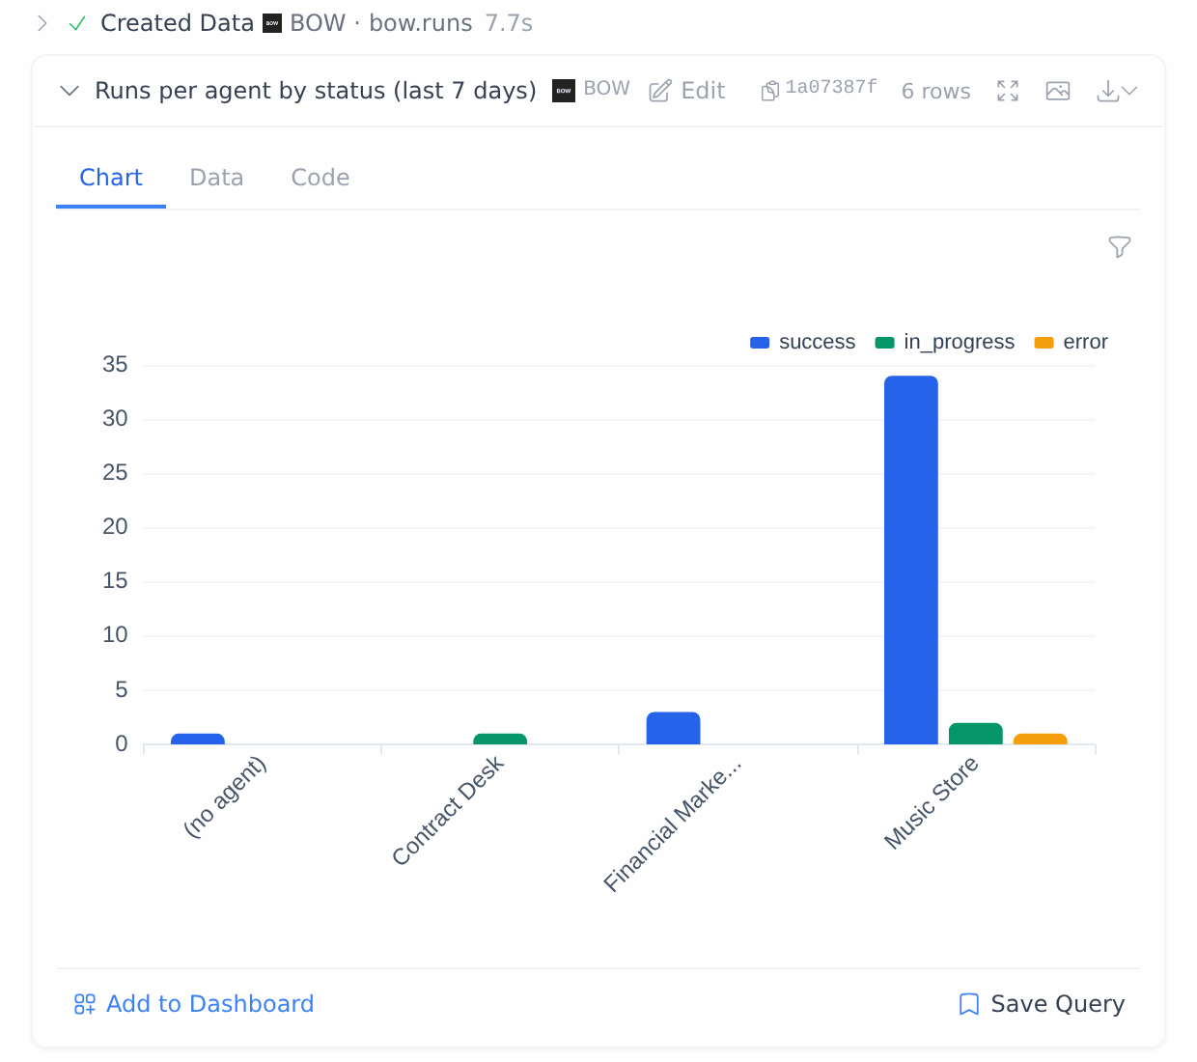Expand chart to fullscreen view

[1008, 91]
